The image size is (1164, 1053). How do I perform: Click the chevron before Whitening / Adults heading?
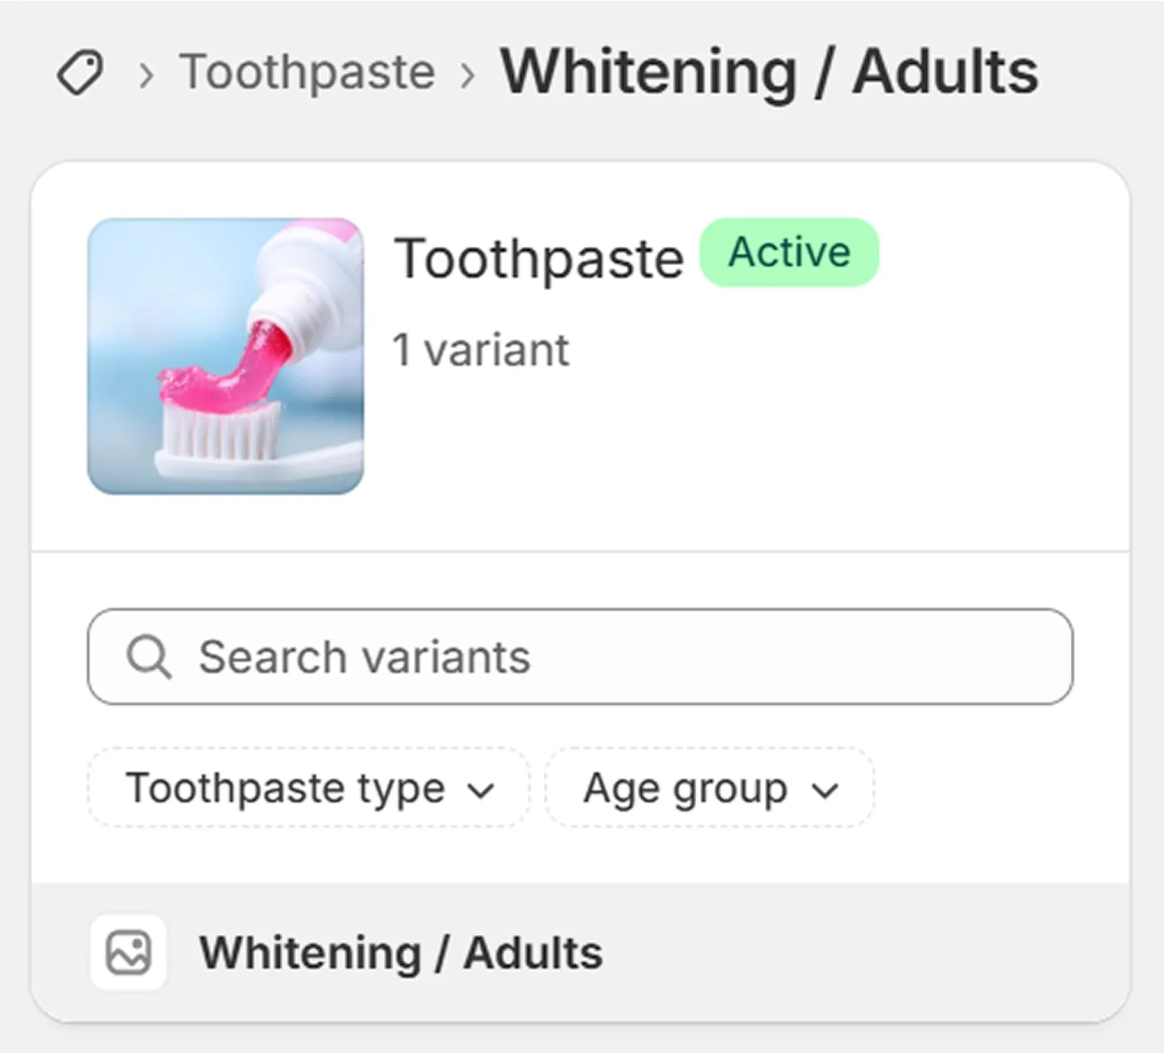click(468, 76)
